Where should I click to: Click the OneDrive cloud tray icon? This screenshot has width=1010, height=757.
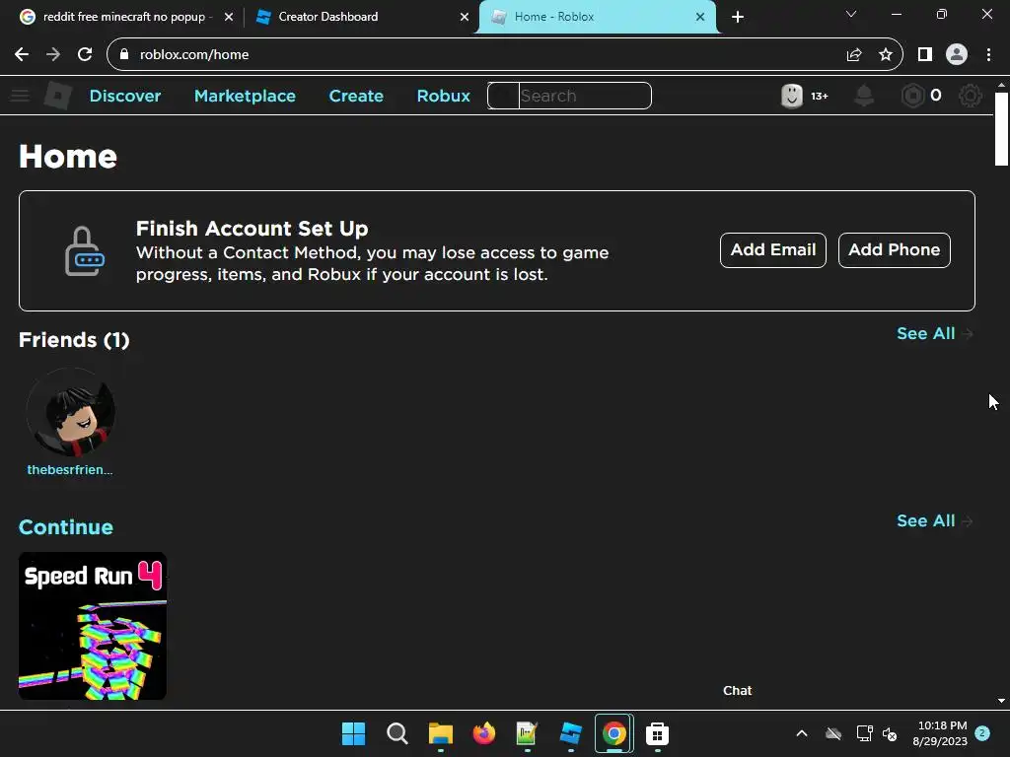tap(833, 733)
